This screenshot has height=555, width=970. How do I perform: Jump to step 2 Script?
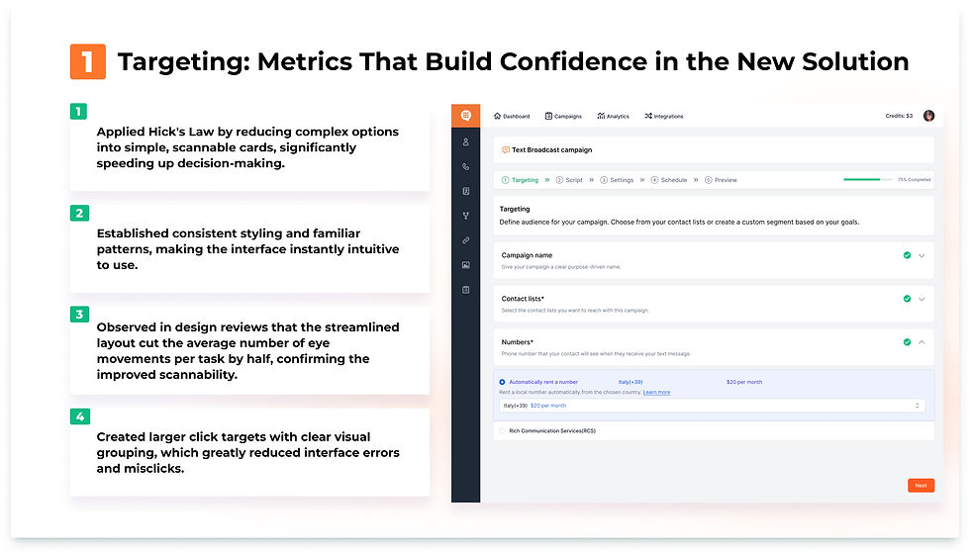(x=569, y=180)
